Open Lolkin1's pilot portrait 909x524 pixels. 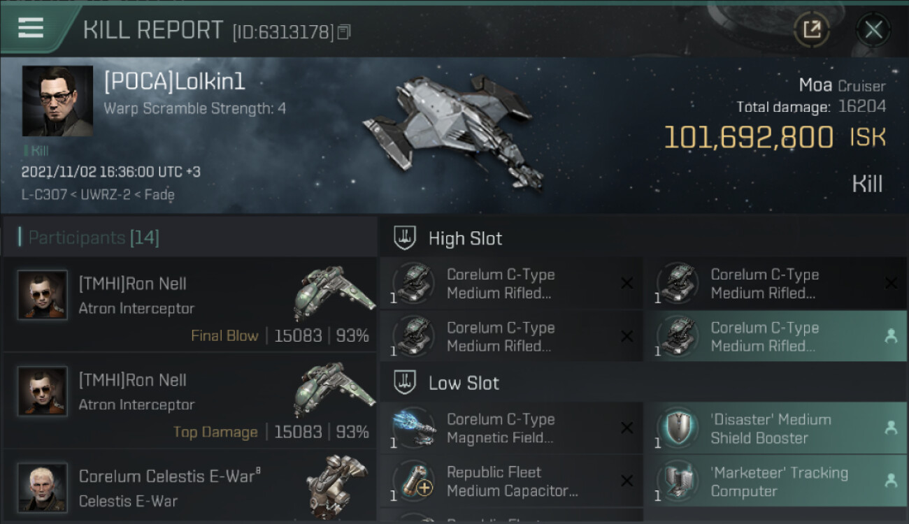[57, 101]
